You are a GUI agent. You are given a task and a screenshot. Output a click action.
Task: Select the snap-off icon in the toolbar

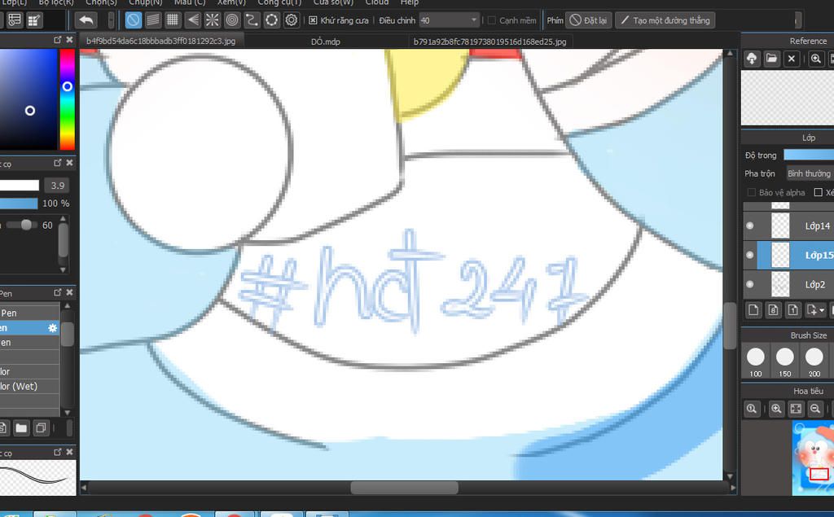tap(134, 20)
